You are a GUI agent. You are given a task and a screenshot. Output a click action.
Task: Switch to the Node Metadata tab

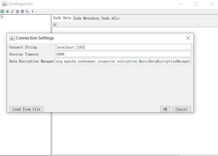click(x=86, y=18)
